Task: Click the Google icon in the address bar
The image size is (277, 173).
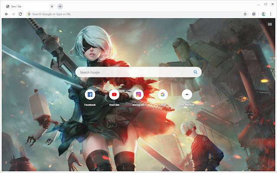Action: 29,14
